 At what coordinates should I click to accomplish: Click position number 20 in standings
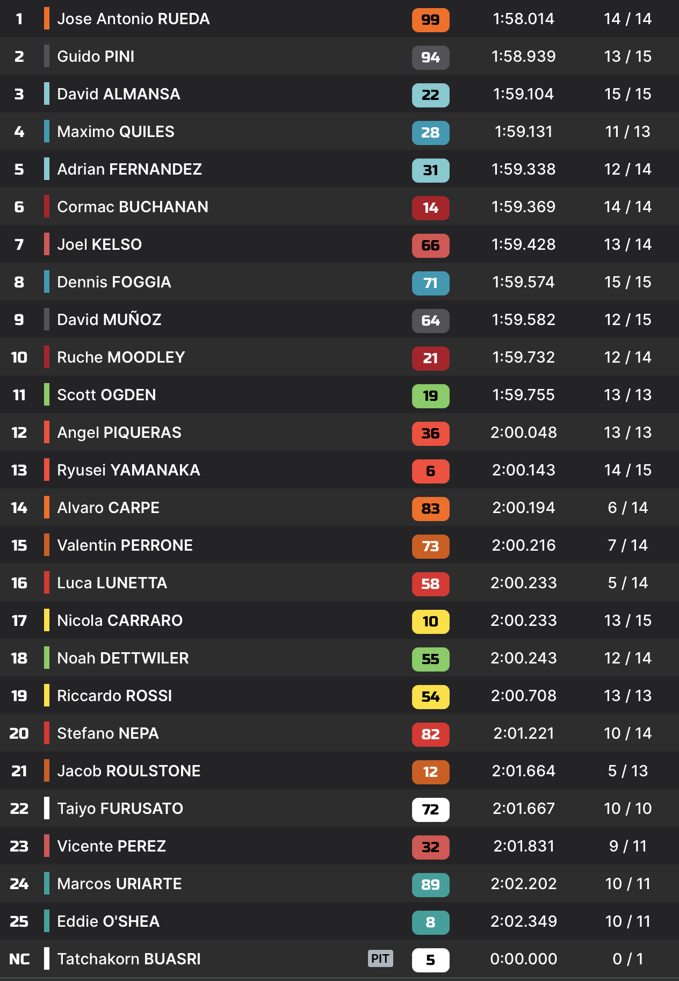19,733
